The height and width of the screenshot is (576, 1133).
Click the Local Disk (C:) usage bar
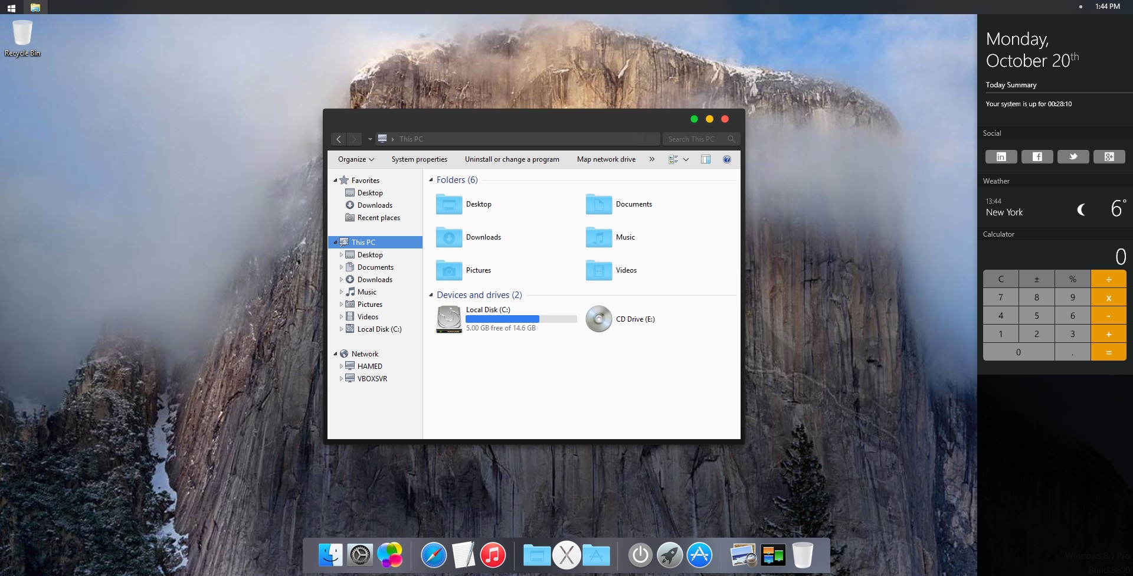tap(521, 319)
